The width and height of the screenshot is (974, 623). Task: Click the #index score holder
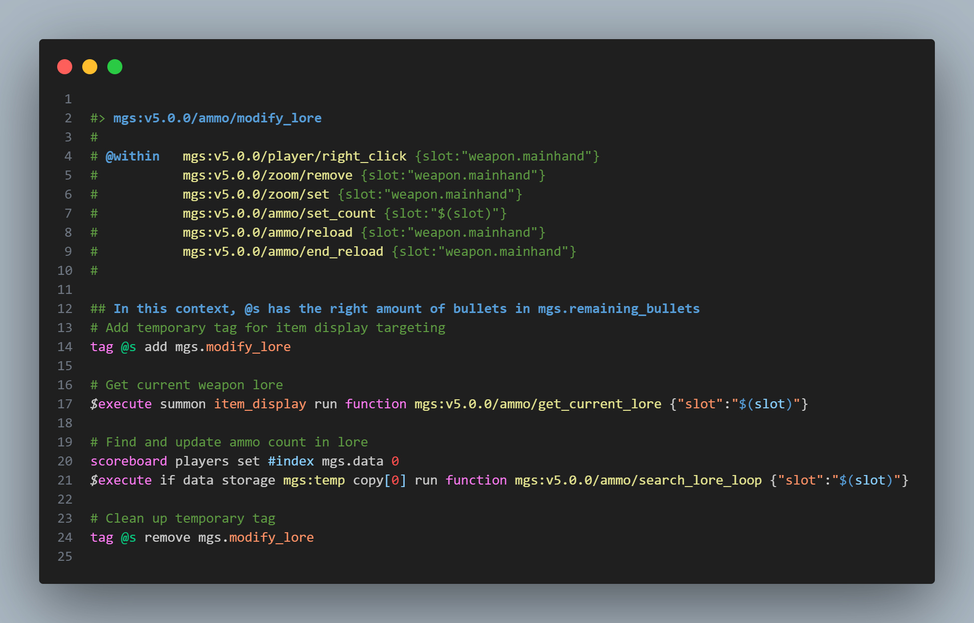[290, 461]
